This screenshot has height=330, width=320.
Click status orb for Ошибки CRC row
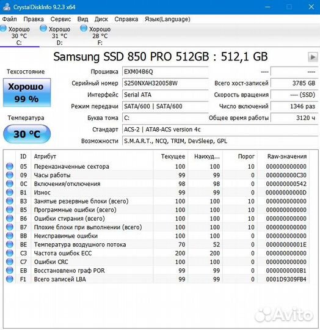(9, 262)
